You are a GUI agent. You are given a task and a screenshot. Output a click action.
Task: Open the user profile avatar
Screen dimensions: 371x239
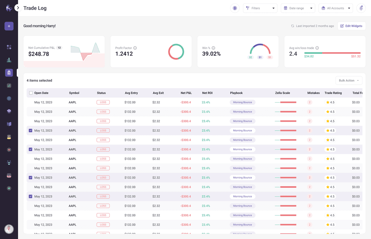(x=9, y=229)
